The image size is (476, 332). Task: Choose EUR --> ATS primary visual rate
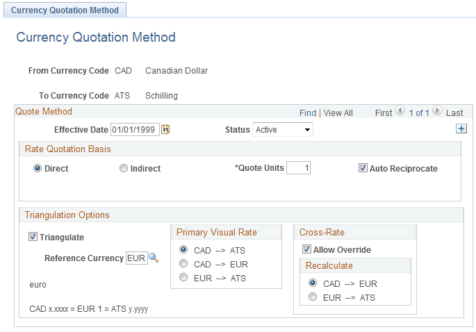click(183, 278)
